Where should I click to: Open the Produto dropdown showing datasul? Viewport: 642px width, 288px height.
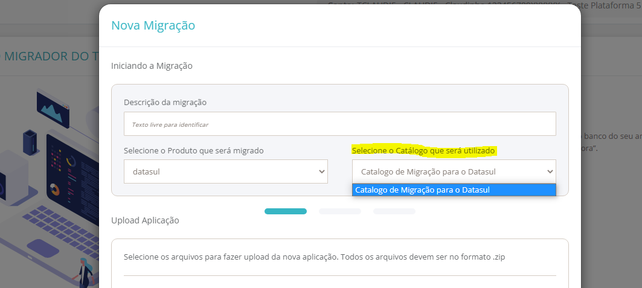click(x=226, y=171)
